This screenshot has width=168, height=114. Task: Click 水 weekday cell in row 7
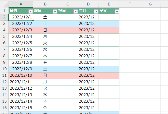coord(45,49)
